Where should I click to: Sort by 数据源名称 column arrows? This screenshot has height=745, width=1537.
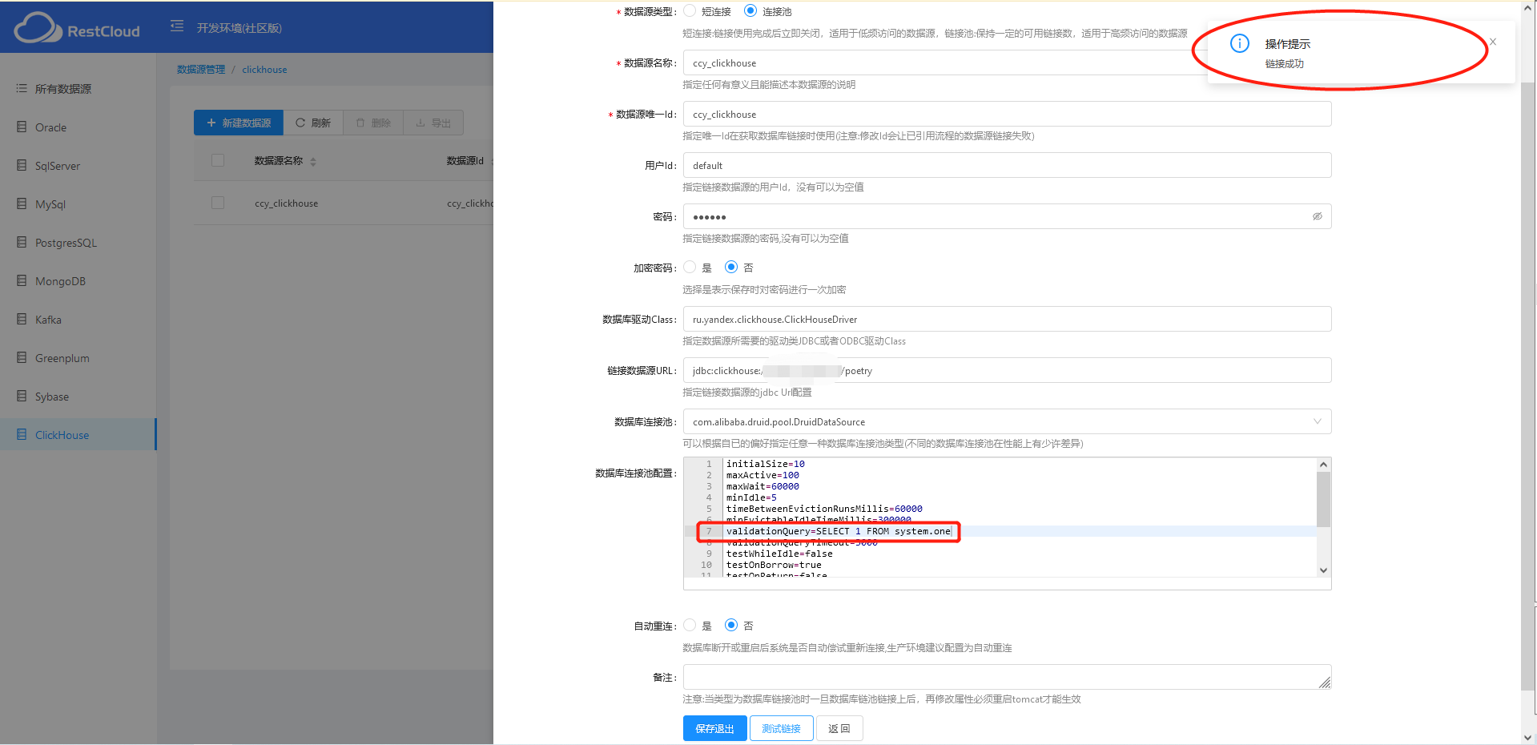(x=313, y=161)
